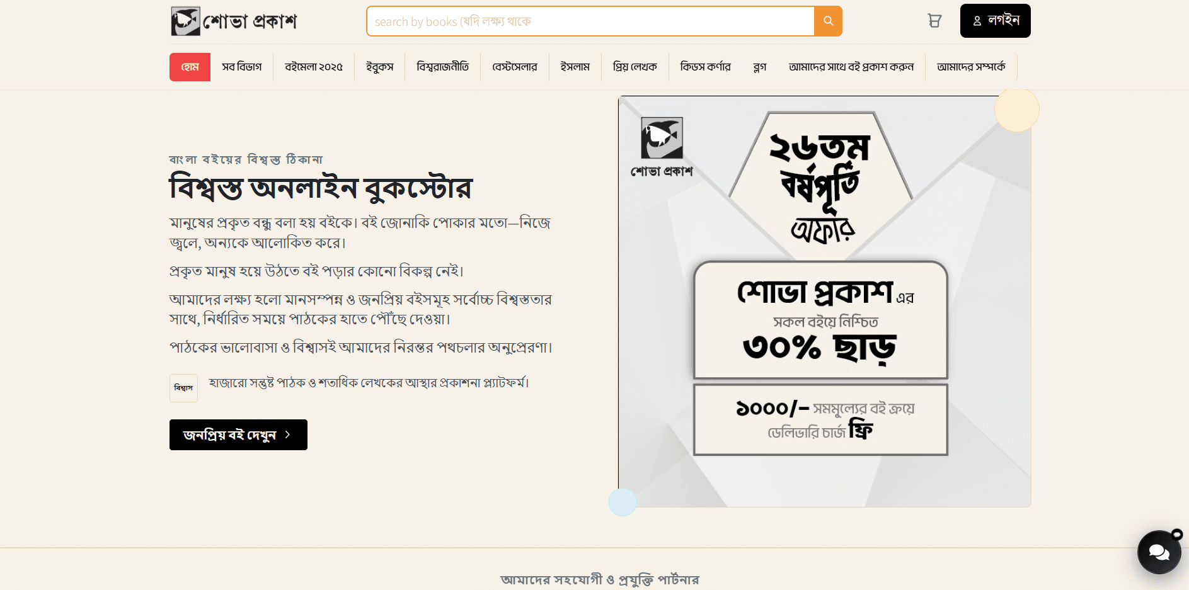The image size is (1189, 590).
Task: Open the সব বিভাগ menu
Action: (242, 67)
